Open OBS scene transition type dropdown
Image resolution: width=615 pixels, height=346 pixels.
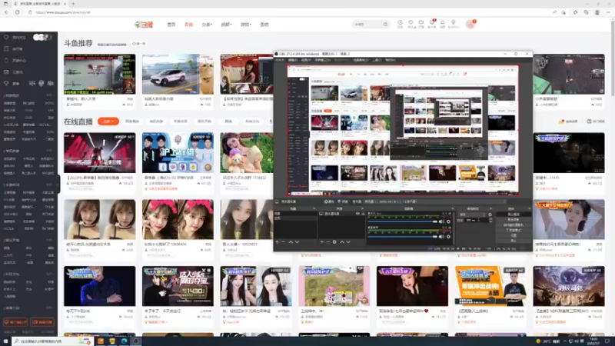(473, 215)
